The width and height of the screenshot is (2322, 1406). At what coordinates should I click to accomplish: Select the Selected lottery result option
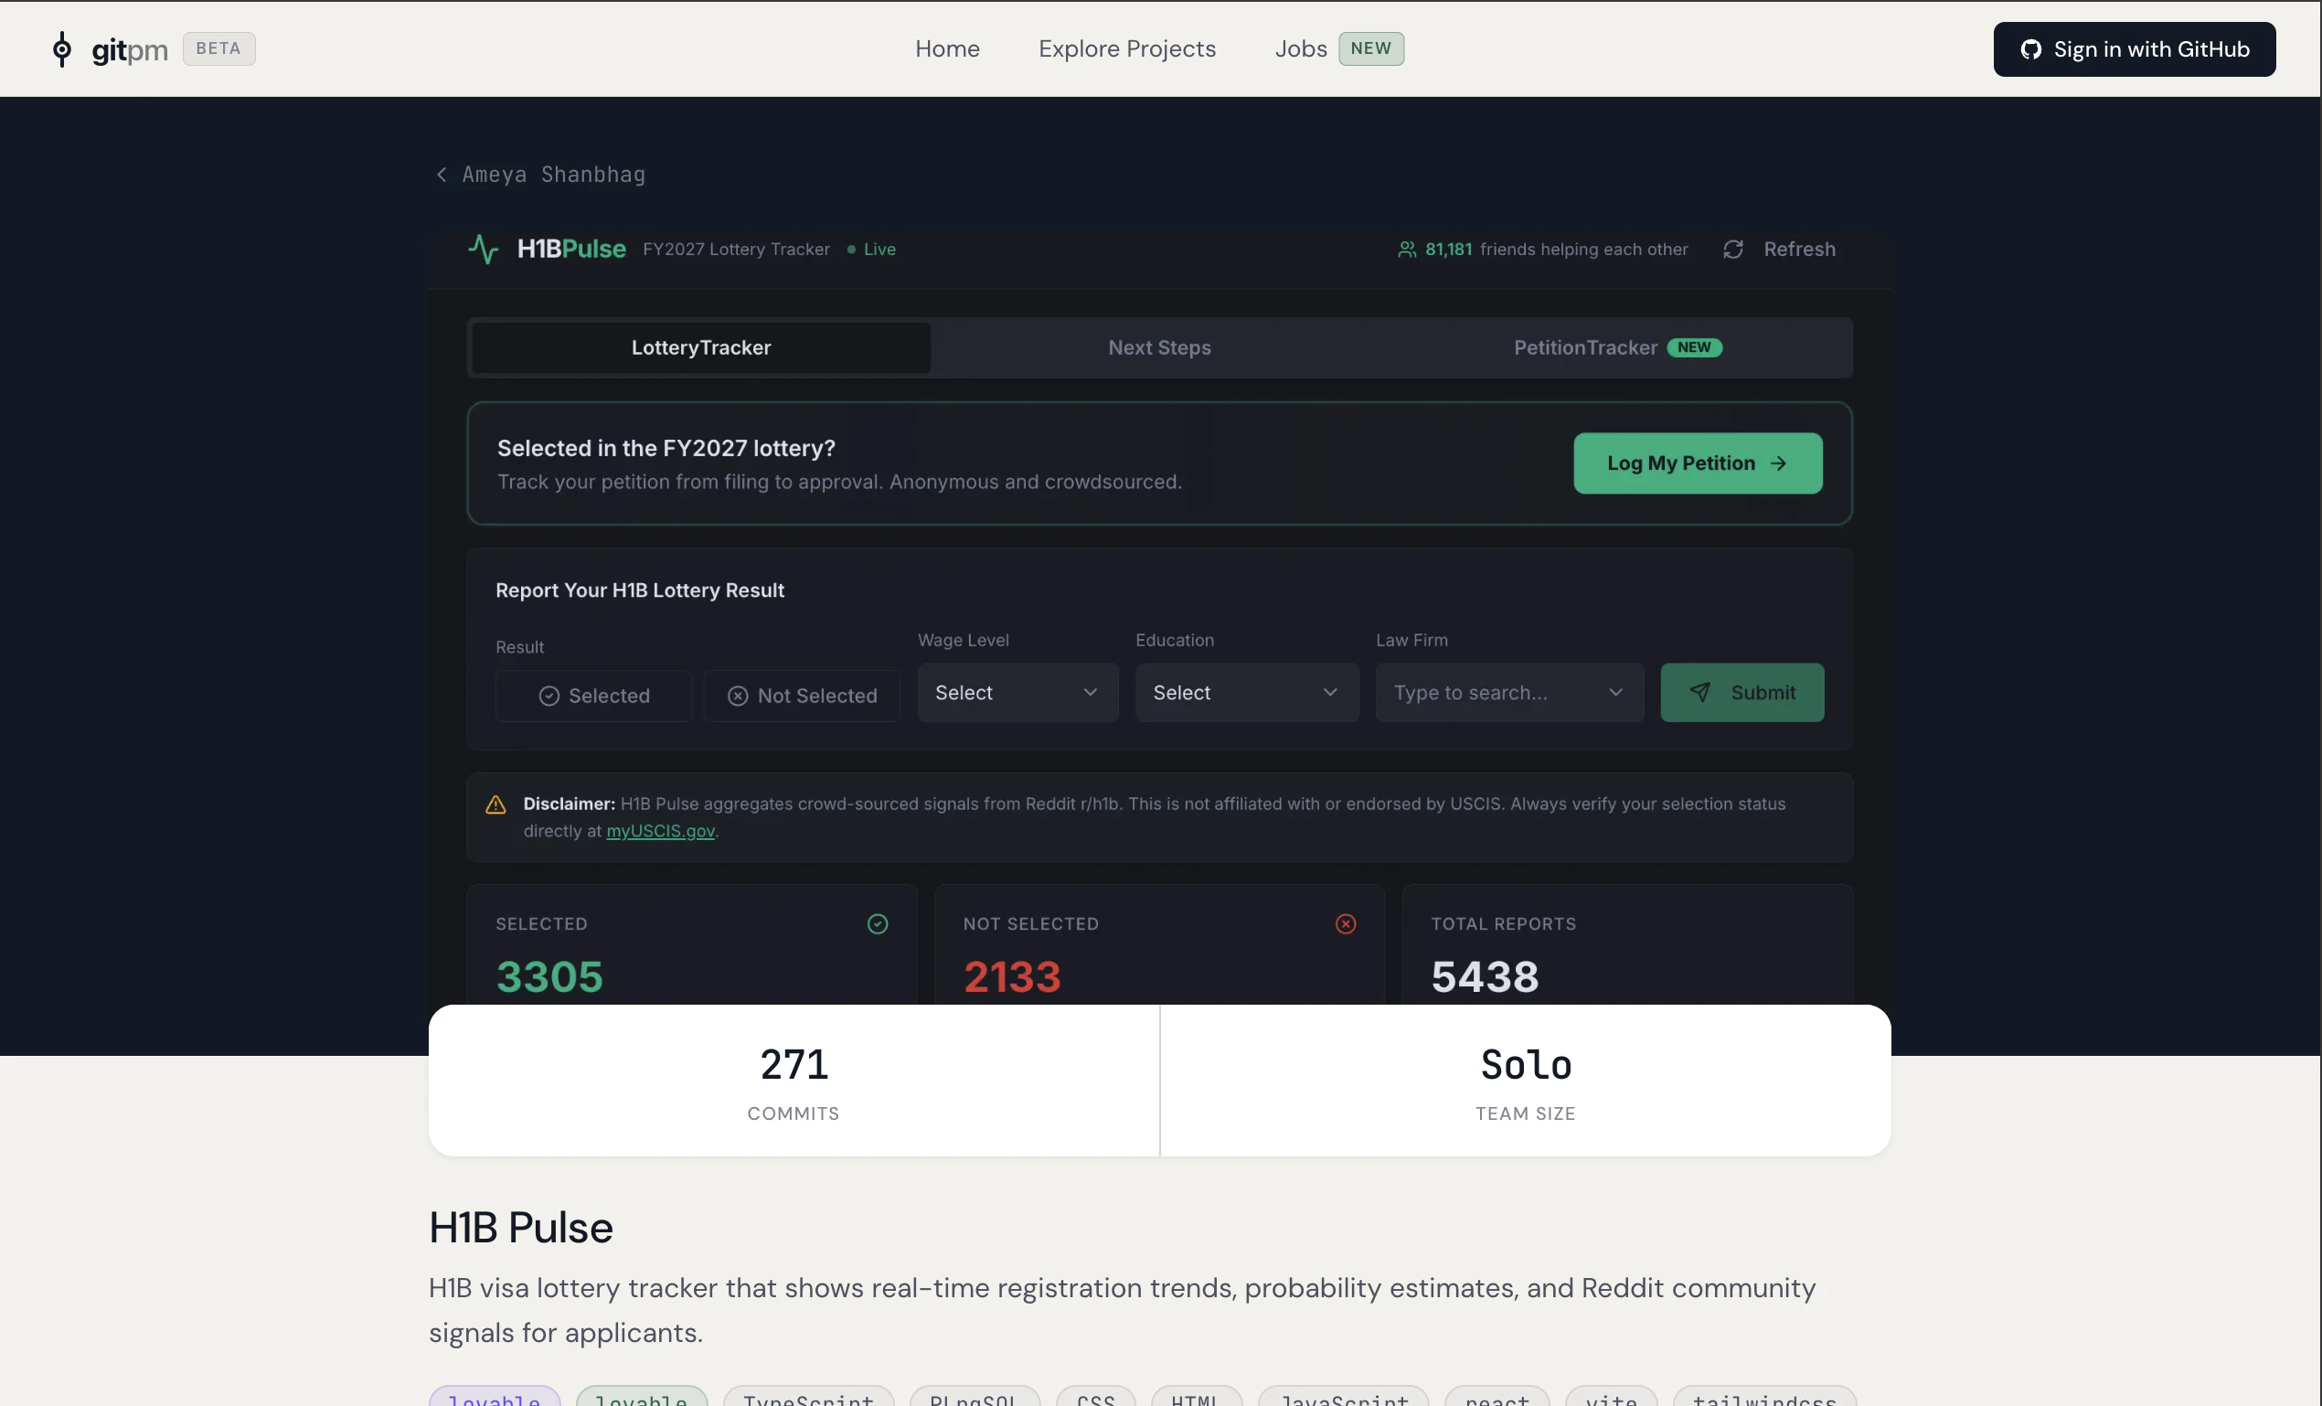point(592,696)
